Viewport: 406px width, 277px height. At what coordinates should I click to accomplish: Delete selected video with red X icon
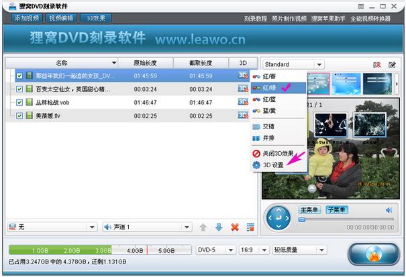tap(235, 227)
